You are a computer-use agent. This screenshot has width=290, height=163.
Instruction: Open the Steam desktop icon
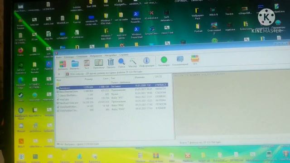[x=20, y=97]
